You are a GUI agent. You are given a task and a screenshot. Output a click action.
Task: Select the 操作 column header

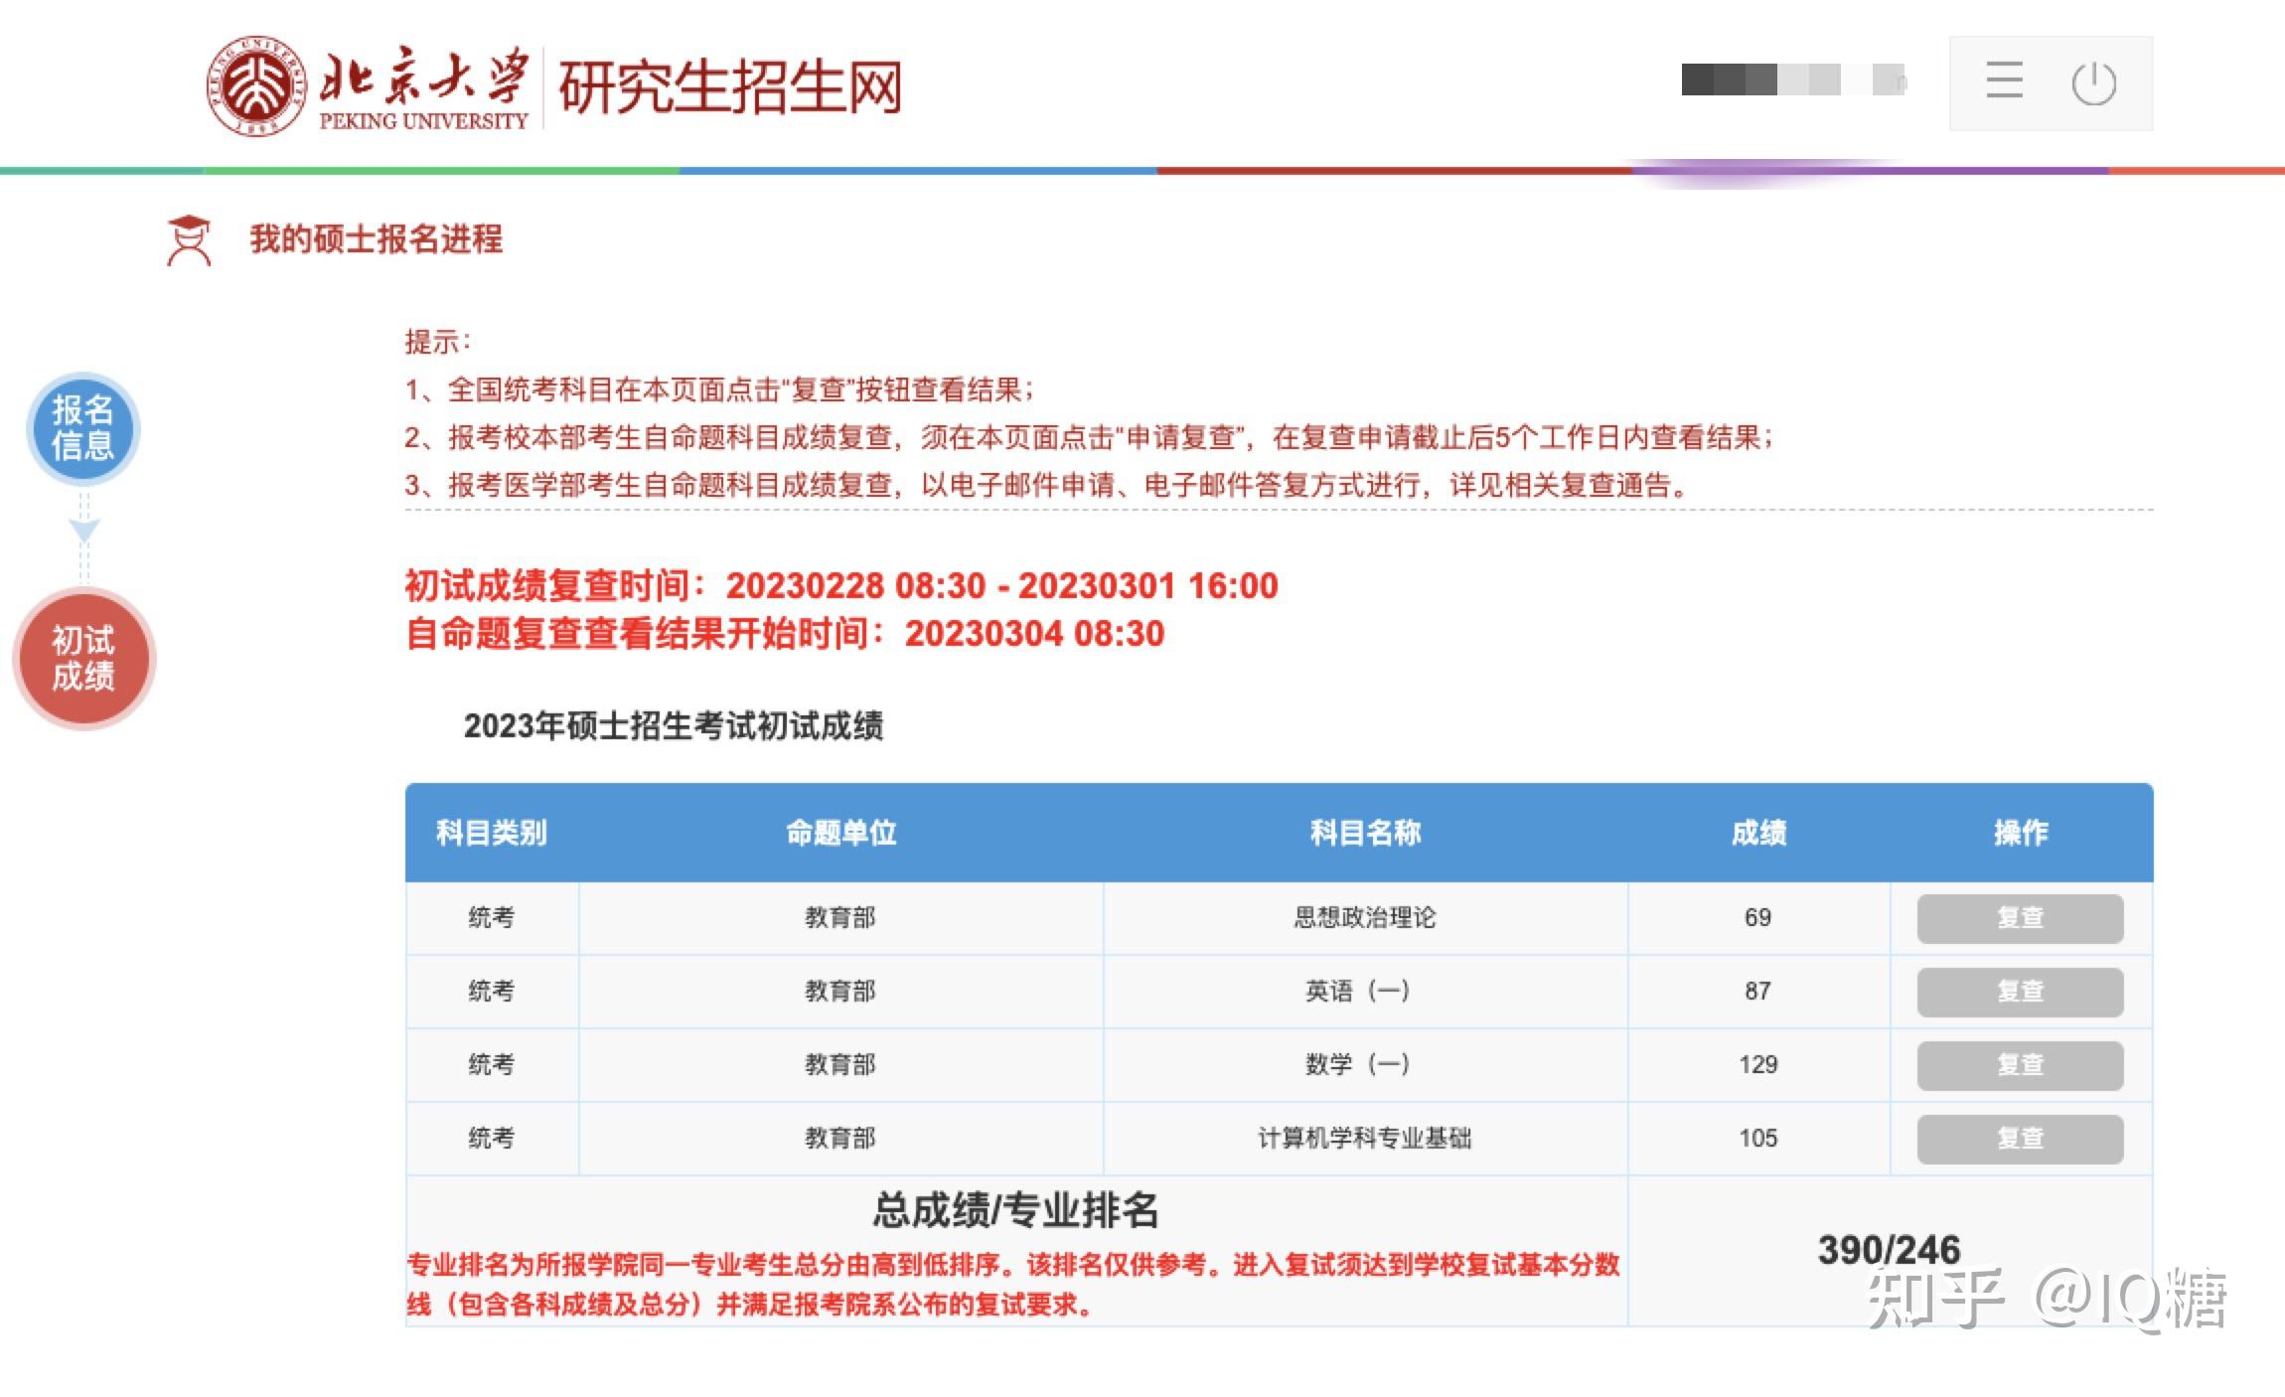(2021, 833)
